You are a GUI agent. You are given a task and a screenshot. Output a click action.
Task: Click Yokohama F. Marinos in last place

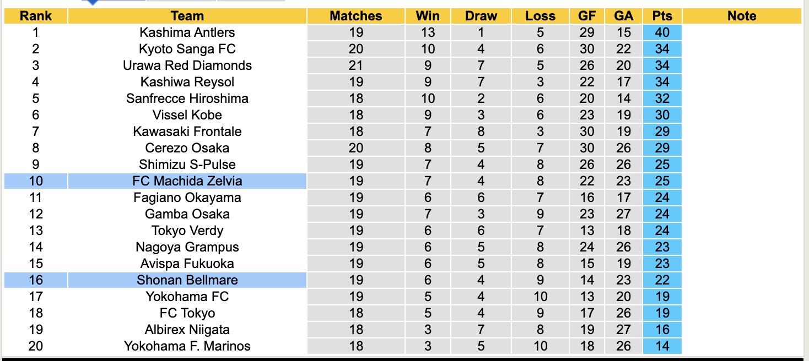[x=187, y=346]
